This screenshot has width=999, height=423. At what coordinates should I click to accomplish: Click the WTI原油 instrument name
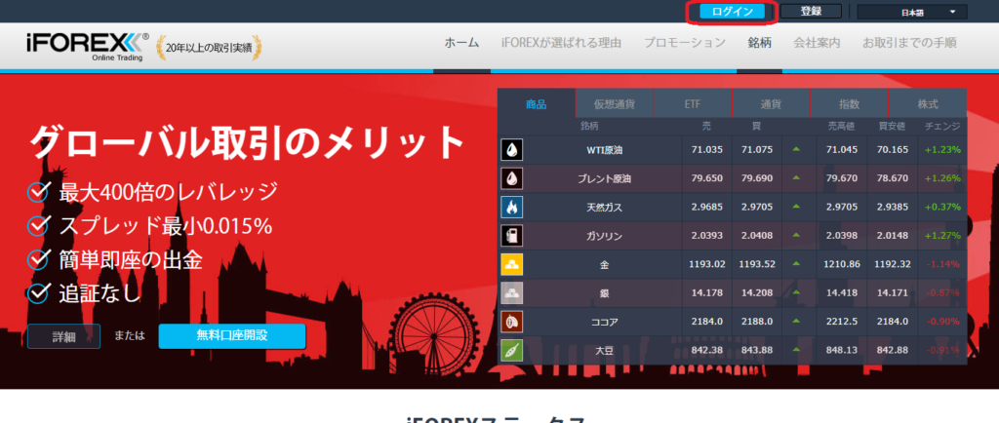tap(604, 150)
